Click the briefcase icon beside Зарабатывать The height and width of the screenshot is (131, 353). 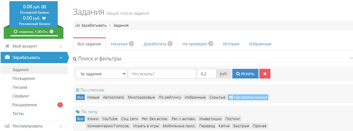(7, 57)
